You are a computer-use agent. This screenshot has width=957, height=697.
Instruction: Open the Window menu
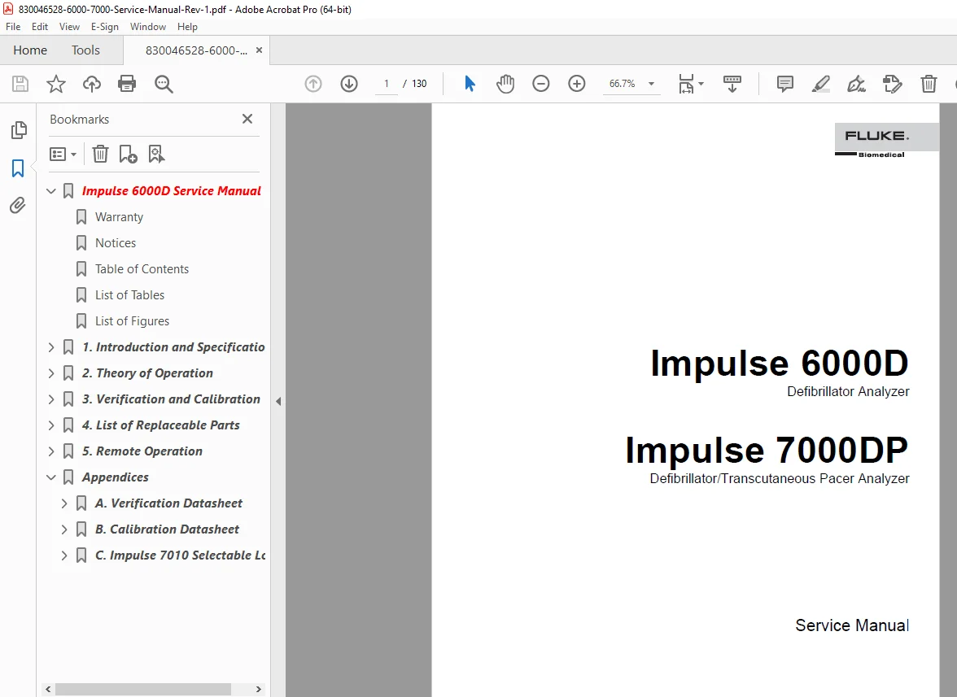tap(148, 27)
